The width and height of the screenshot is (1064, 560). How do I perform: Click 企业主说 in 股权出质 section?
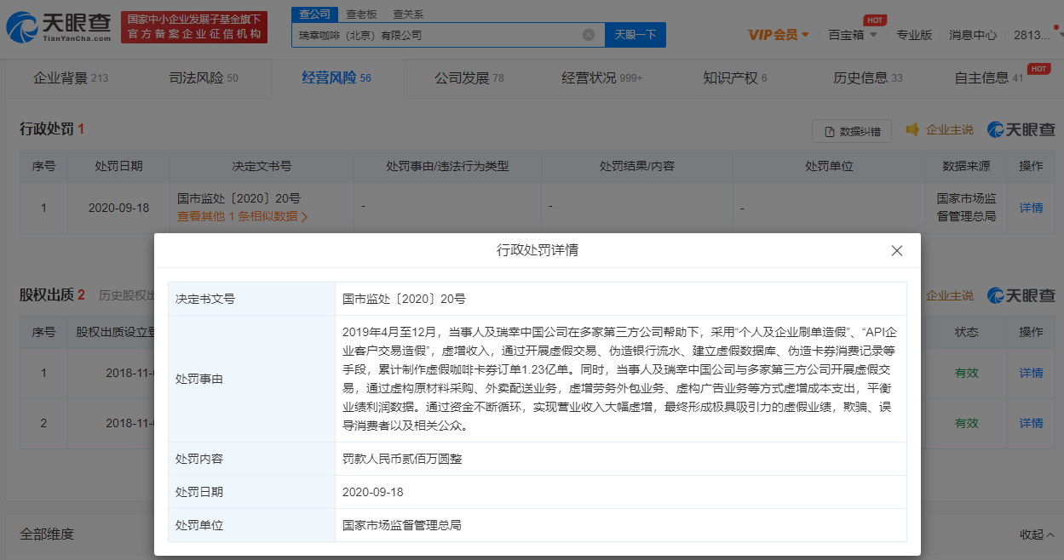click(x=949, y=295)
